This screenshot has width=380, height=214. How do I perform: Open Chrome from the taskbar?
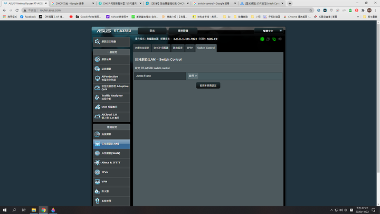point(43,210)
